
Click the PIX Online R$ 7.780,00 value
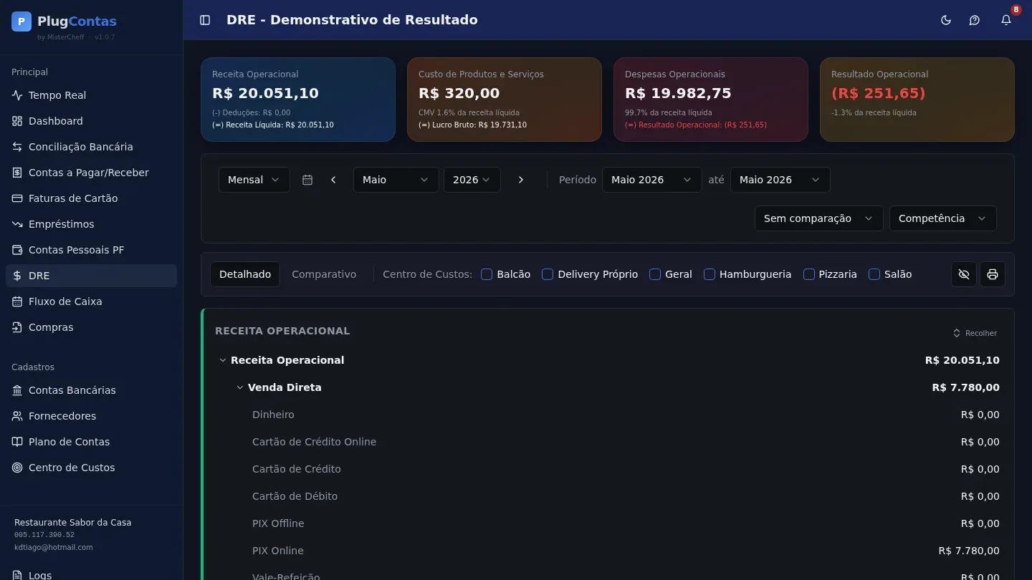coord(969,551)
